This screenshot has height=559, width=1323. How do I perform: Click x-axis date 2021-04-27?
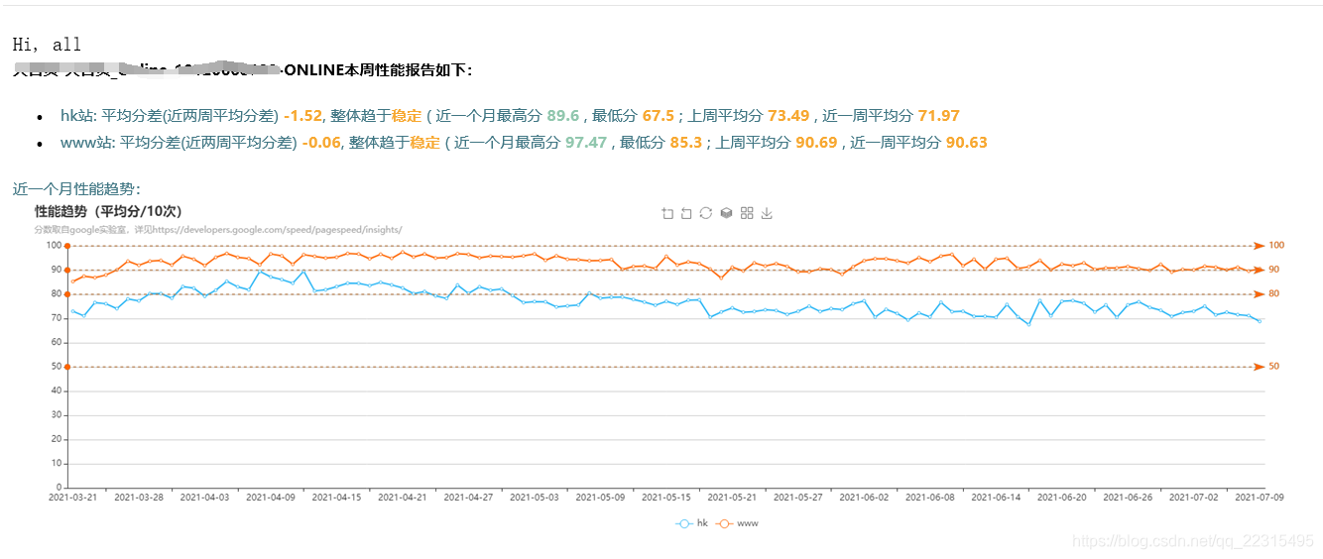point(467,498)
